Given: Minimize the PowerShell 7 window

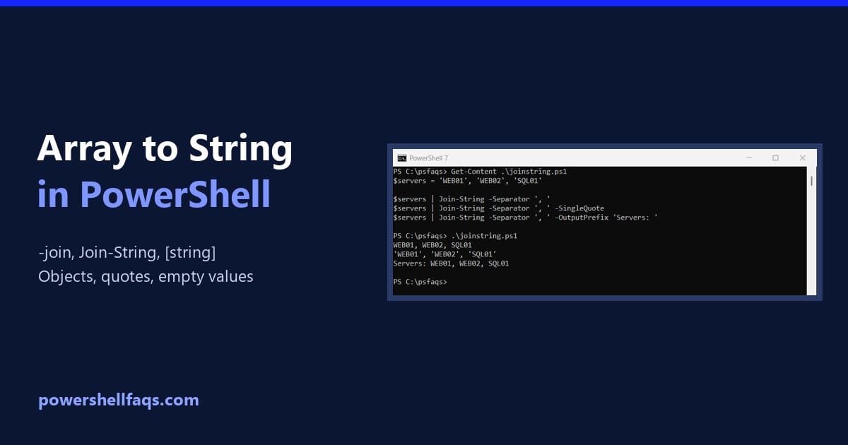Looking at the screenshot, I should point(748,158).
